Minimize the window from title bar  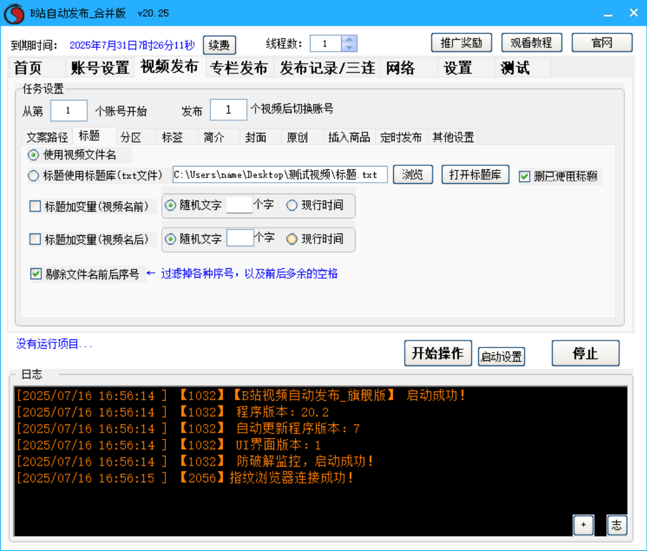608,14
